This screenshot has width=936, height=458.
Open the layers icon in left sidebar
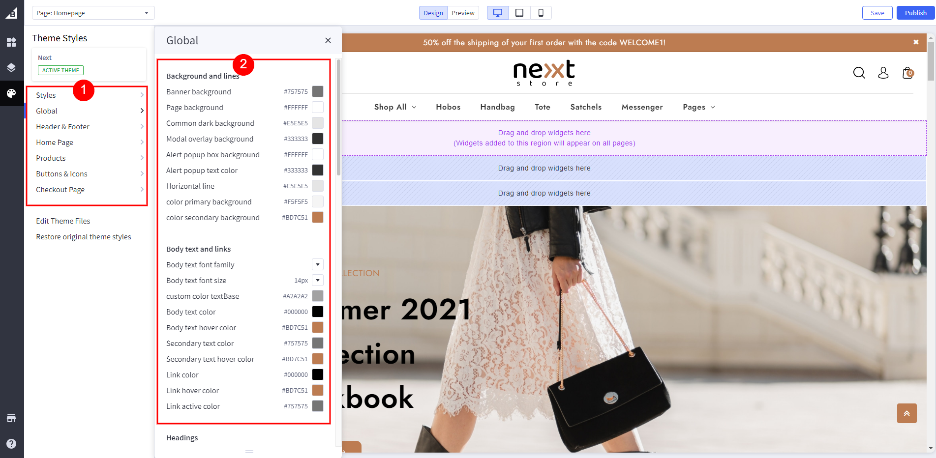click(11, 68)
